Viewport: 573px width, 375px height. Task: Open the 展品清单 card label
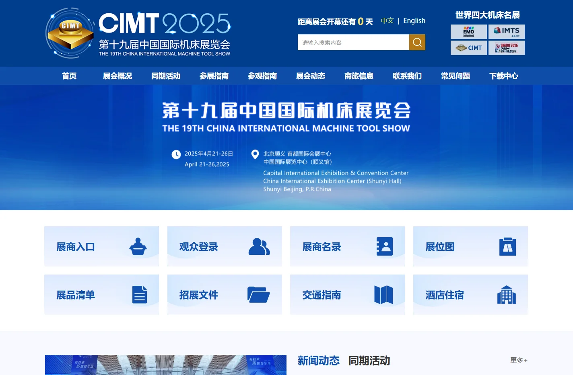(x=76, y=295)
